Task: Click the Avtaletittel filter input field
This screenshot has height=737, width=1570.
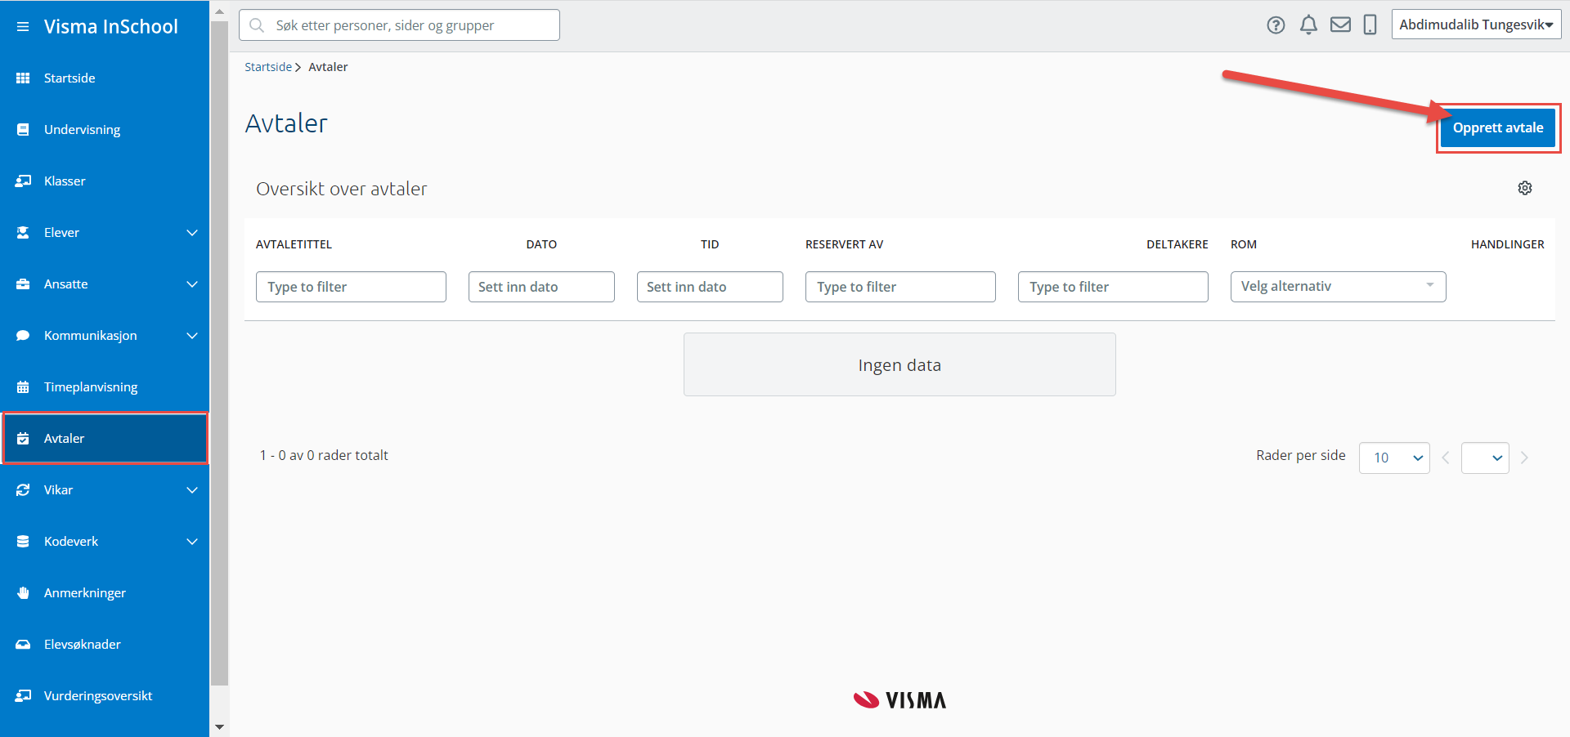Action: 351,287
